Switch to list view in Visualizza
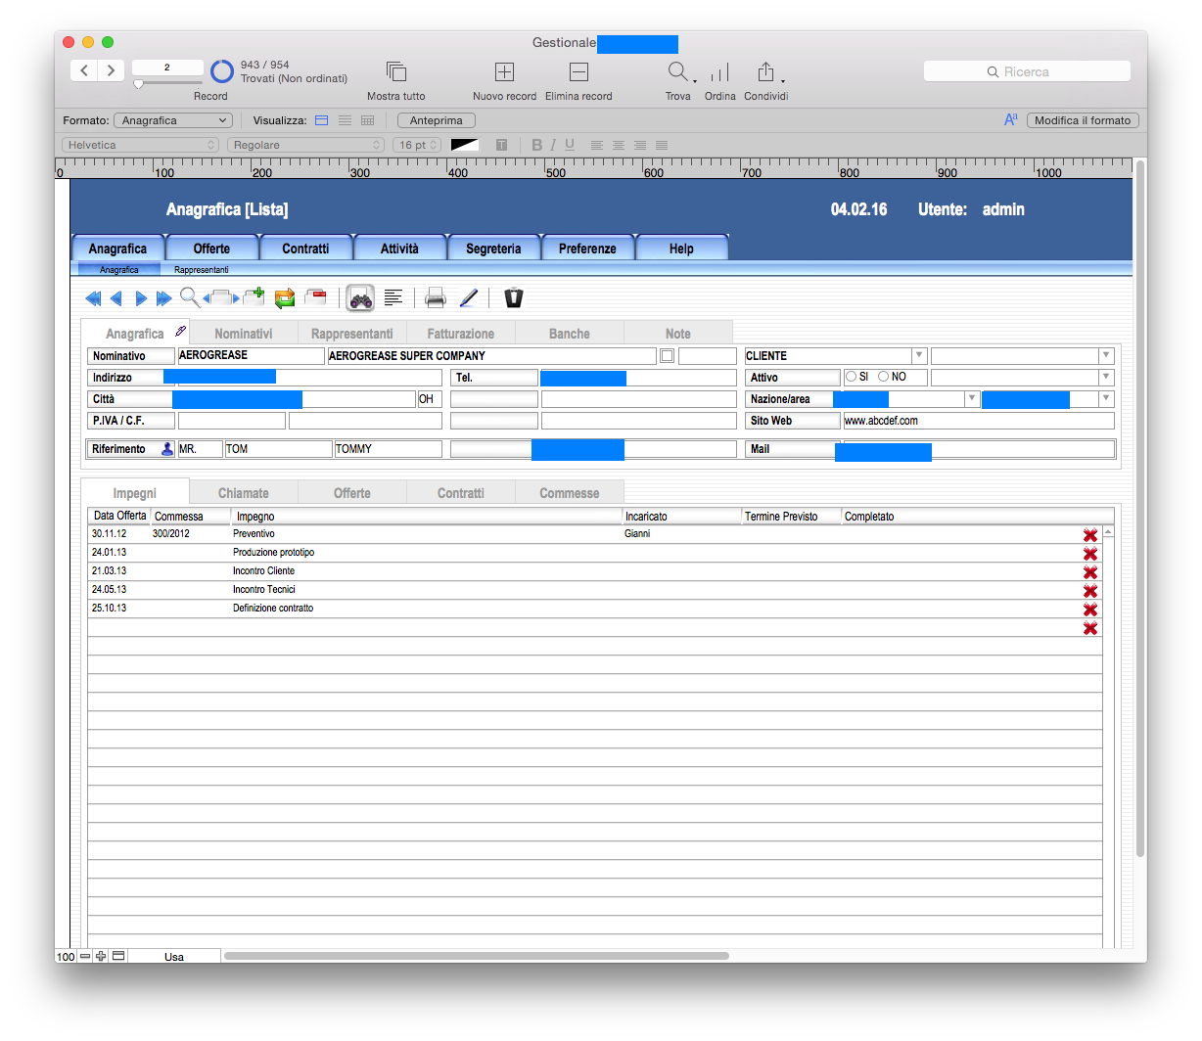The width and height of the screenshot is (1202, 1041). pyautogui.click(x=345, y=120)
